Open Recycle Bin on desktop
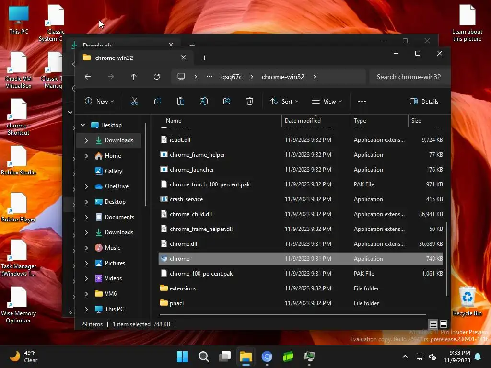 click(x=467, y=301)
